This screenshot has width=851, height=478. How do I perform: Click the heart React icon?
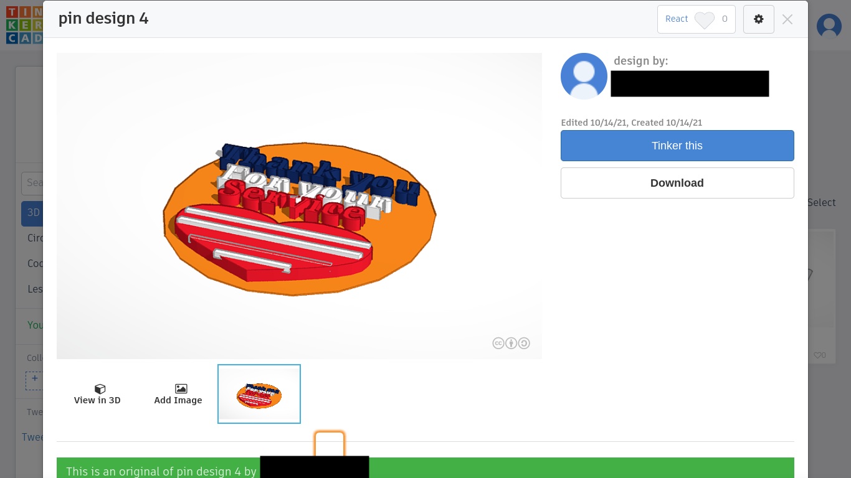[x=705, y=20]
